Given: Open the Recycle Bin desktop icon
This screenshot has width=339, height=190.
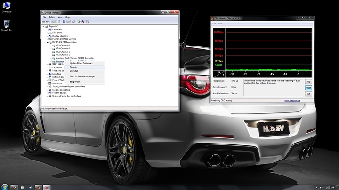Looking at the screenshot, I should pos(7,24).
